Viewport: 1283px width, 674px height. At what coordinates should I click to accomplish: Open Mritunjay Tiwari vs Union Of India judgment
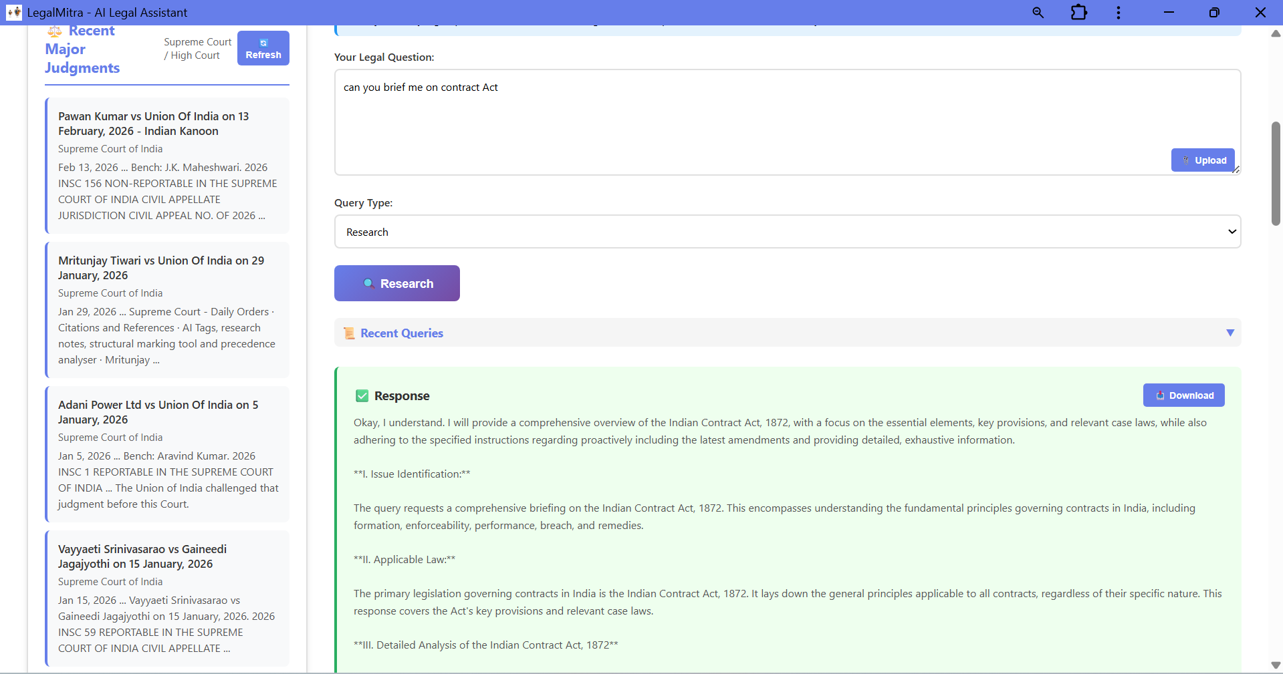(x=160, y=268)
